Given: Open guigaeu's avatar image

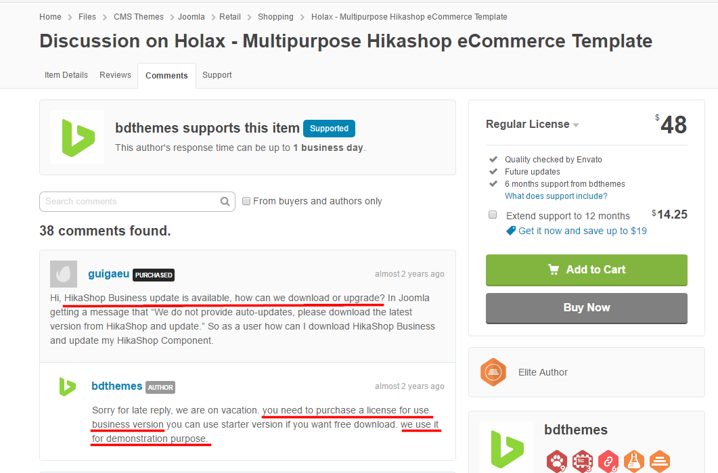Looking at the screenshot, I should pyautogui.click(x=64, y=274).
